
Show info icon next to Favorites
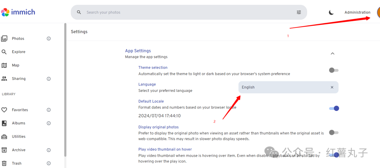pos(49,110)
